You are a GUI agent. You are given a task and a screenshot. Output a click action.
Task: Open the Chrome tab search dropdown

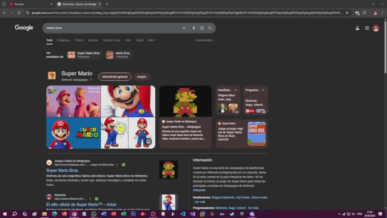coord(4,4)
